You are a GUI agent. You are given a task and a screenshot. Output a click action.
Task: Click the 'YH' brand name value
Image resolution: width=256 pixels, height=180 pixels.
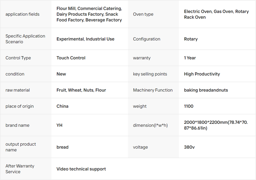pyautogui.click(x=59, y=125)
